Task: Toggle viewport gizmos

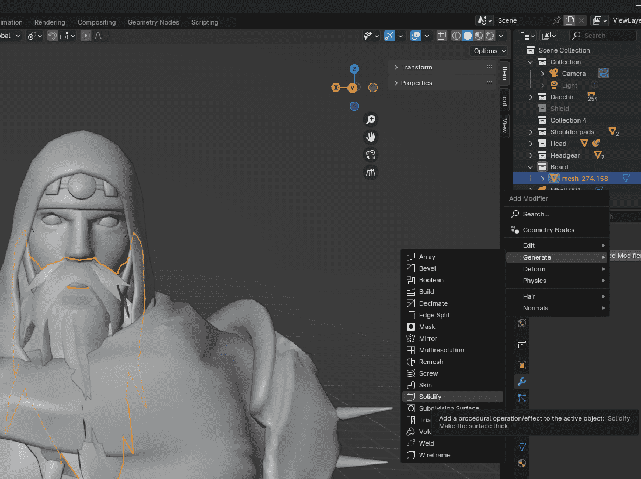Action: (389, 36)
